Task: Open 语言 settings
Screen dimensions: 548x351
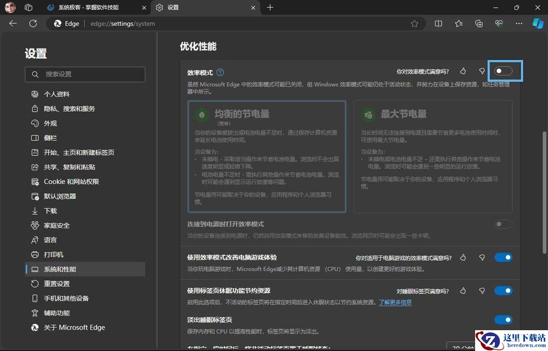Action: coord(85,240)
